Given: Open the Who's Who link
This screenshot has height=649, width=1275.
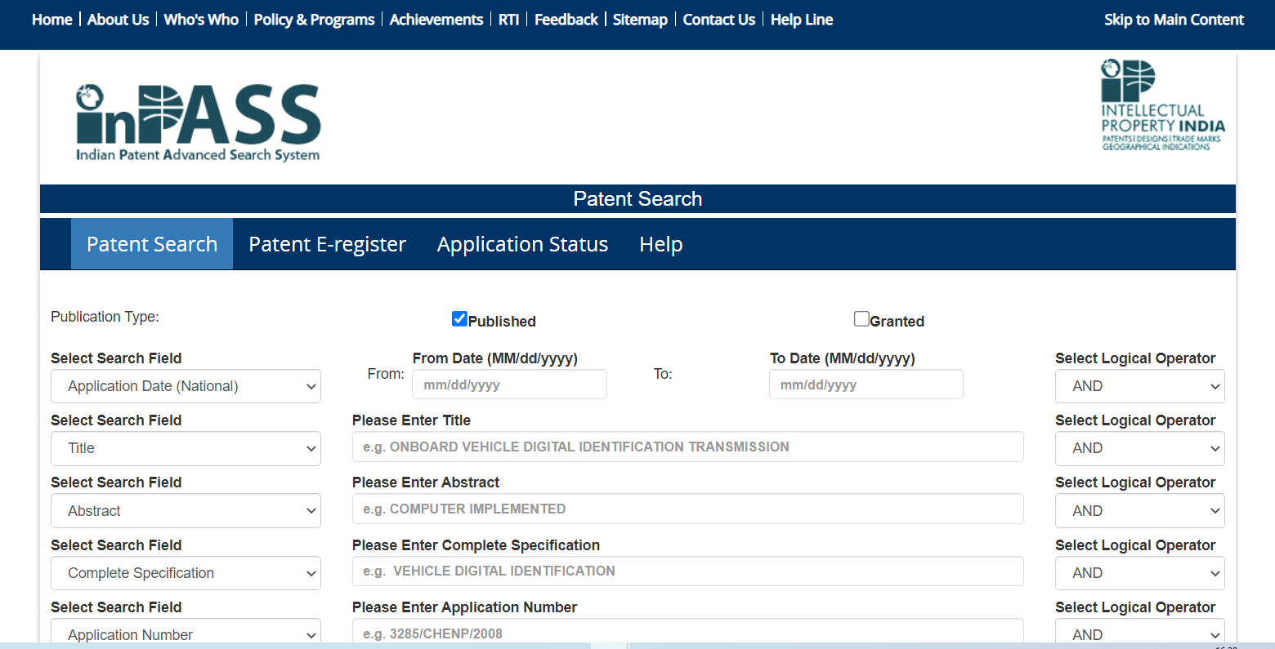Looking at the screenshot, I should tap(201, 20).
